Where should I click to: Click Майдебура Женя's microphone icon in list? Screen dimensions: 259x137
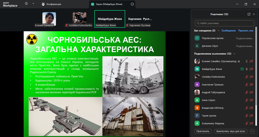247,69
